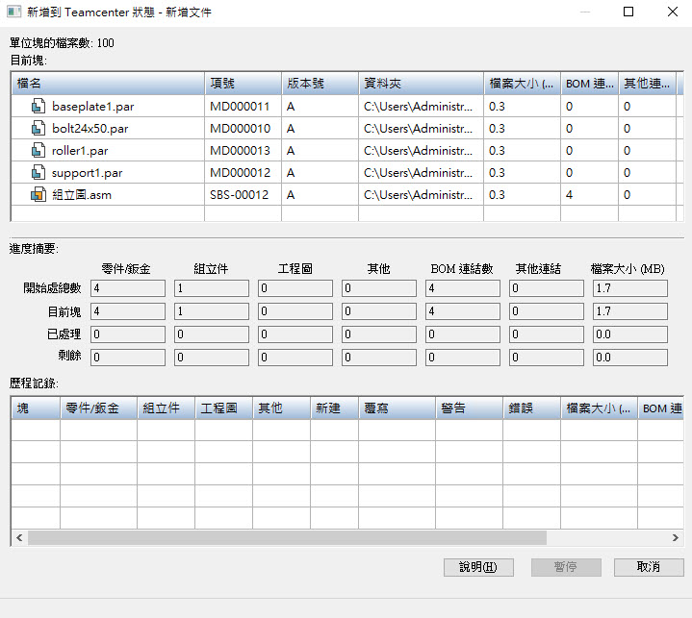Click the history log 覆寫 column header
692x618 pixels.
[397, 408]
